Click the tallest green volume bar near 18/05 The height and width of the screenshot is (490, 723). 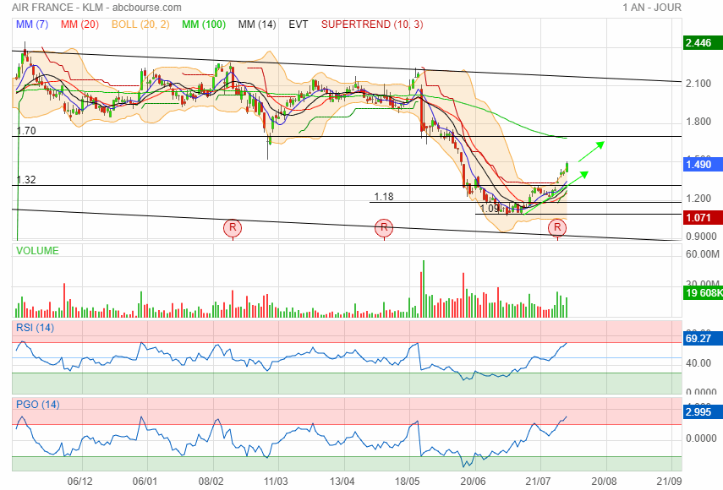424,289
